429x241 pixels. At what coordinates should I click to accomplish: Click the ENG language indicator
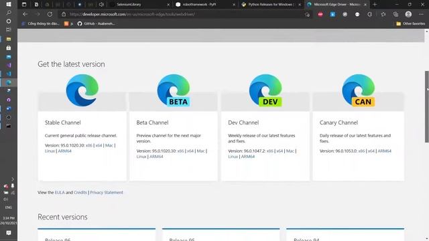point(9,208)
